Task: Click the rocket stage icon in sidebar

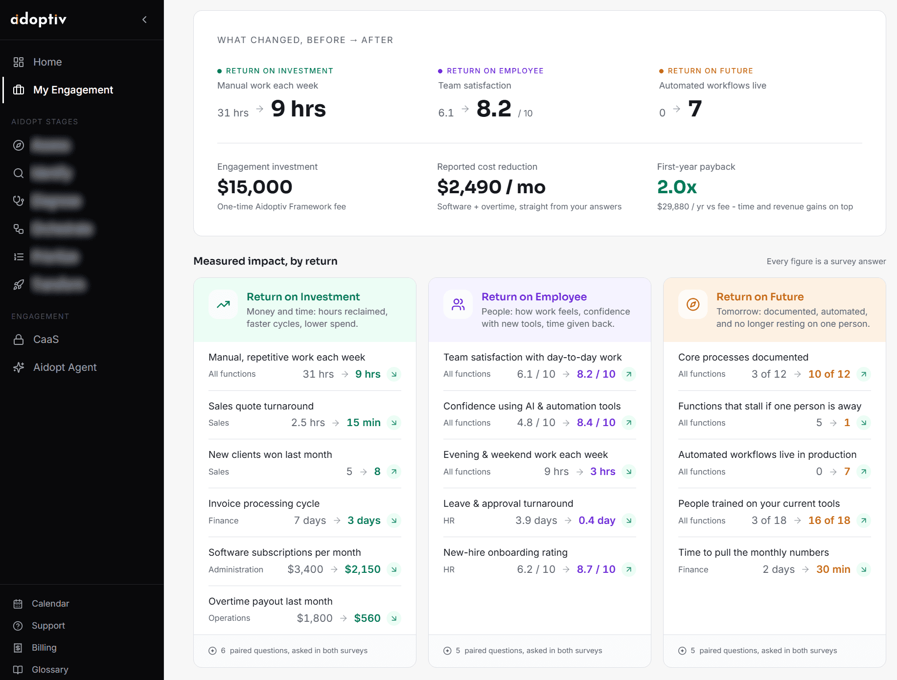Action: pos(19,284)
